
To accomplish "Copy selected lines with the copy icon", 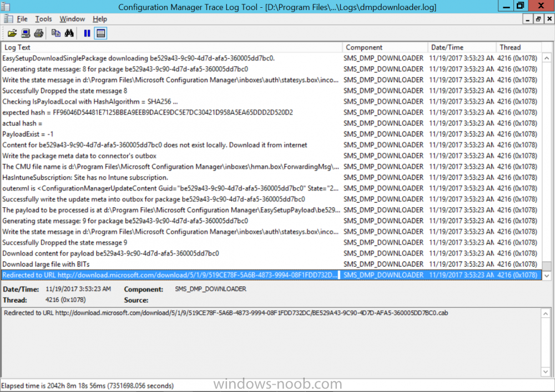I will coord(56,33).
